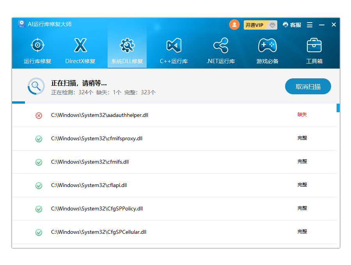351x265 pixels.
Task: Click the .NET运行库 share-nodes icon
Action: tap(221, 46)
